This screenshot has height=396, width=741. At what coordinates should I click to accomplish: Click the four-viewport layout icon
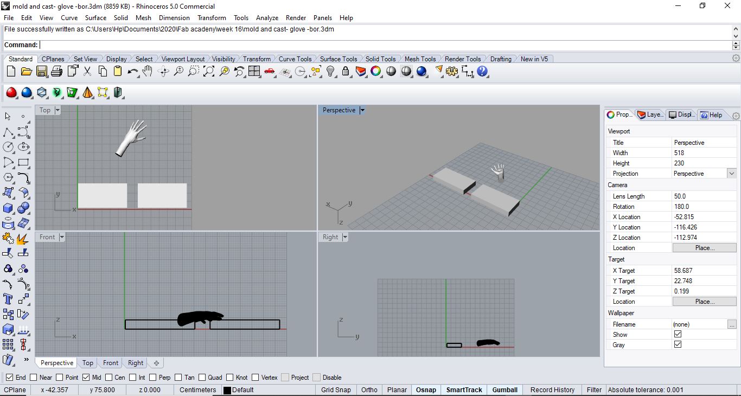254,71
